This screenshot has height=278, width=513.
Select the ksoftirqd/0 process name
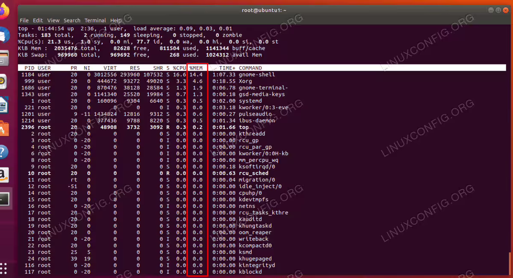click(257, 167)
